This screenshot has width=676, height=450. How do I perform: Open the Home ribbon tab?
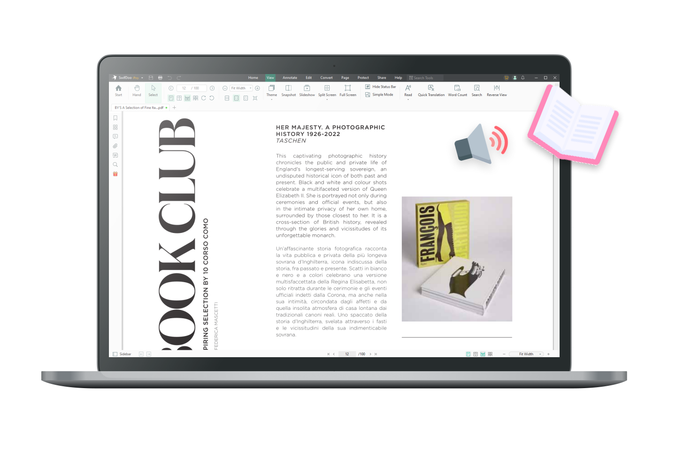(x=253, y=78)
